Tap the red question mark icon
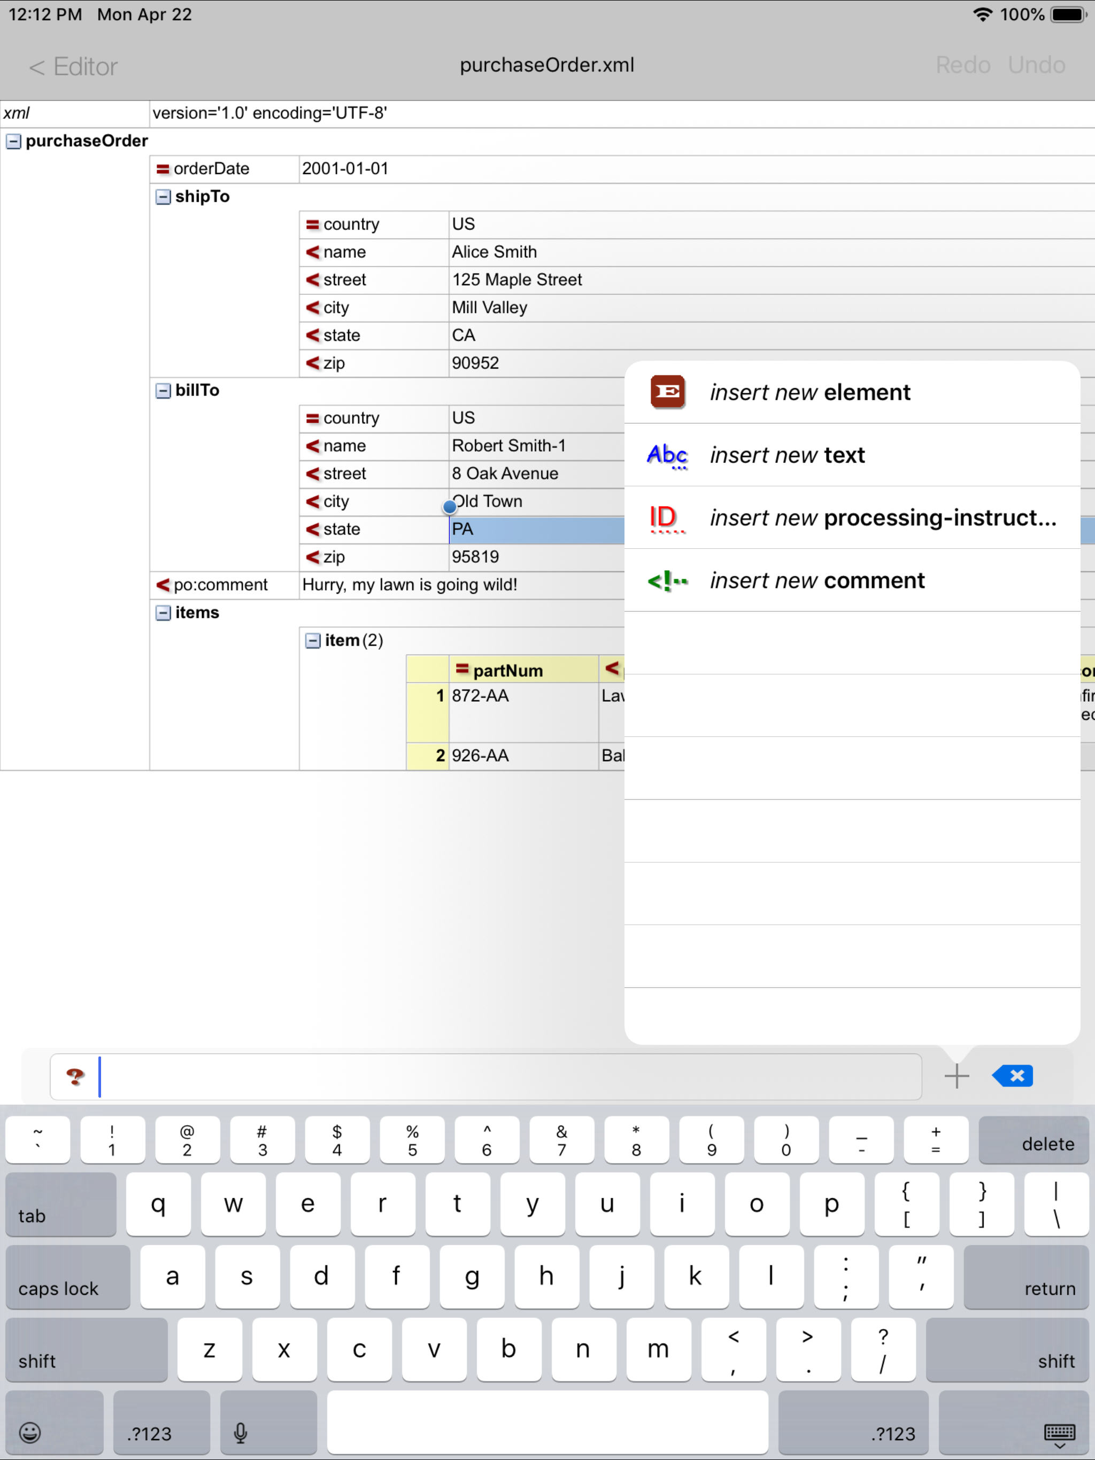The image size is (1095, 1460). click(75, 1076)
